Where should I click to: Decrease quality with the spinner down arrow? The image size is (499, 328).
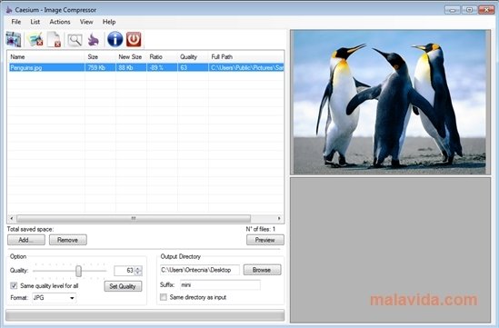coord(138,273)
